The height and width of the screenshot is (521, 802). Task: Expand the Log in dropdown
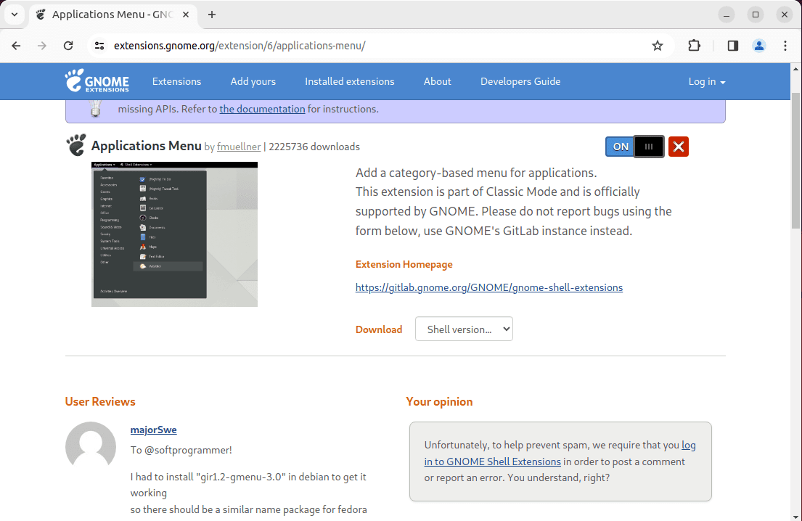point(705,81)
